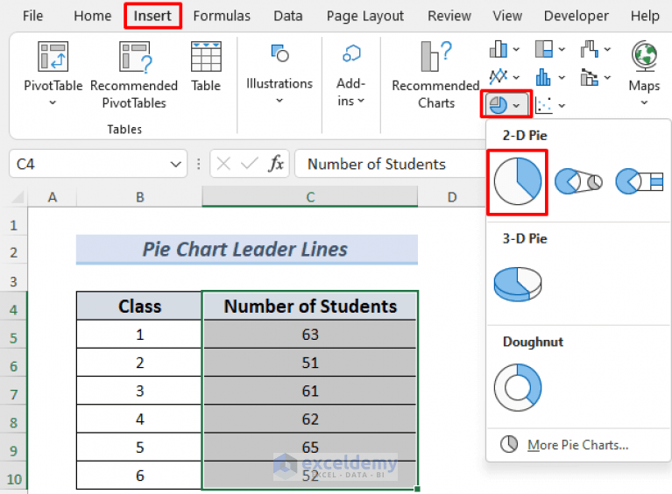Open the Page Layout tab
Image resolution: width=672 pixels, height=494 pixels.
pyautogui.click(x=365, y=16)
